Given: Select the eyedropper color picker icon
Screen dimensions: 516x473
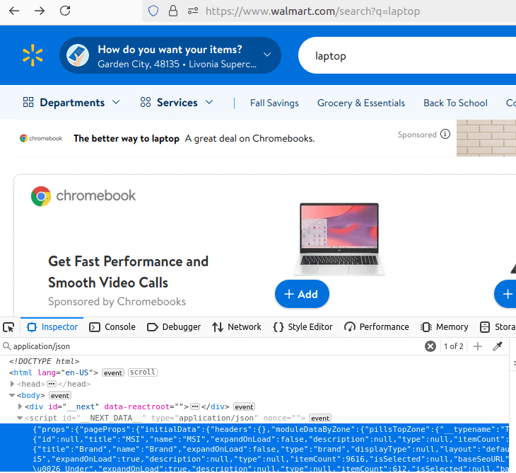Looking at the screenshot, I should click(x=498, y=346).
